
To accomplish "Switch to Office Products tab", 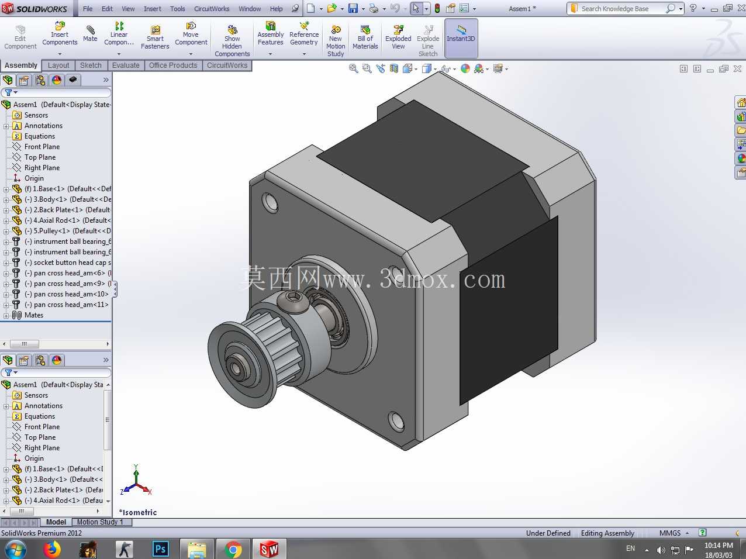I will pos(173,65).
